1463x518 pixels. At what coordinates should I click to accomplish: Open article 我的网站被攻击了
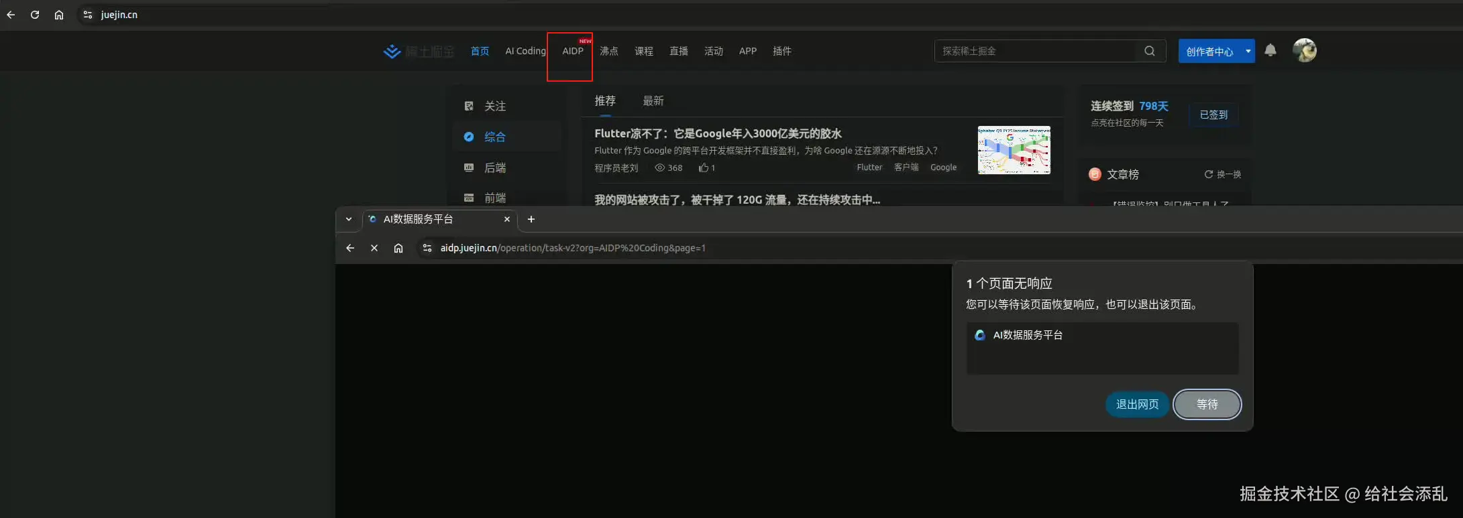737,199
